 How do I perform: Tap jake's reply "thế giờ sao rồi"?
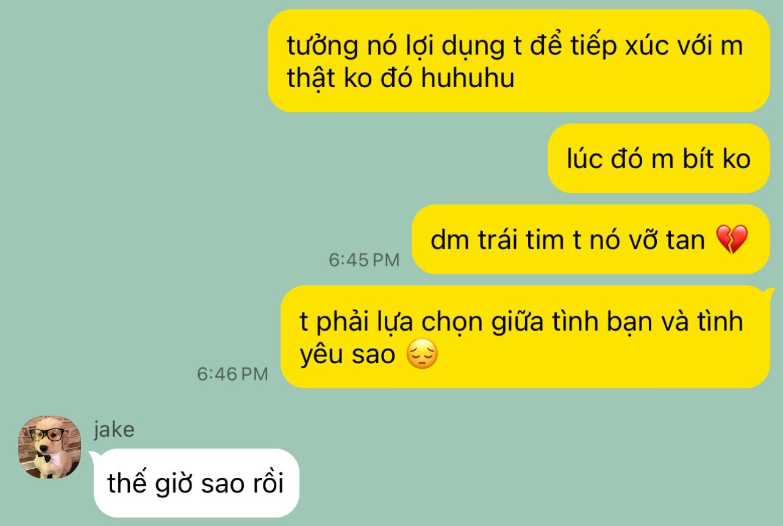click(x=196, y=483)
